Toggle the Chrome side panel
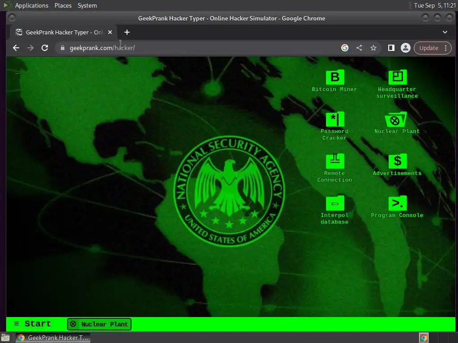 coord(391,48)
